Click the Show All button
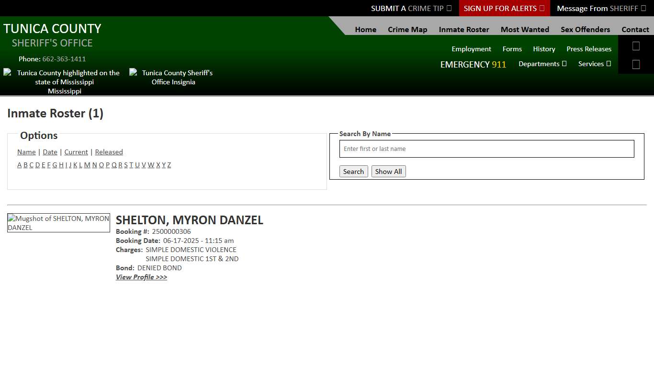654x368 pixels. [x=388, y=172]
